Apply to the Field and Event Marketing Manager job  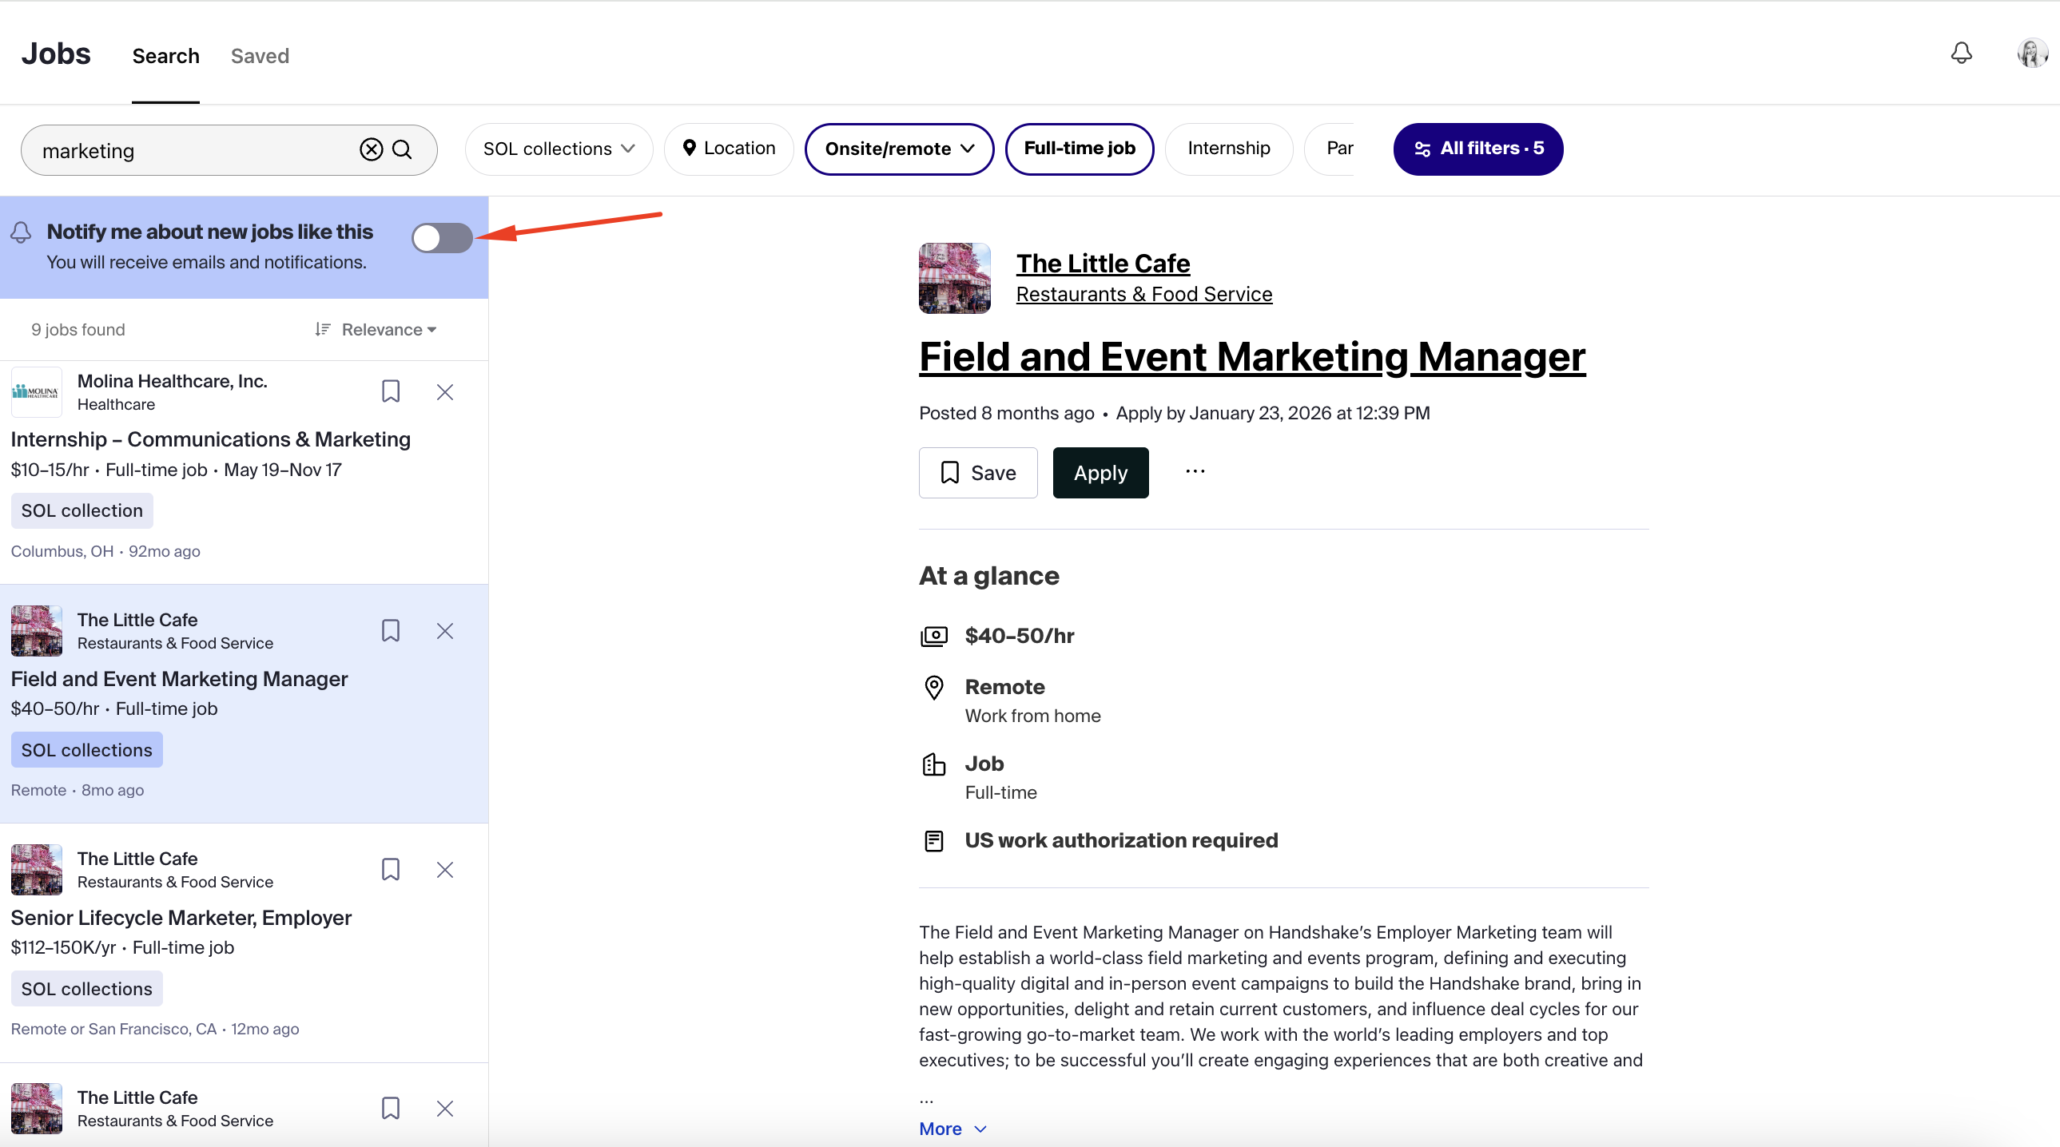click(1100, 472)
